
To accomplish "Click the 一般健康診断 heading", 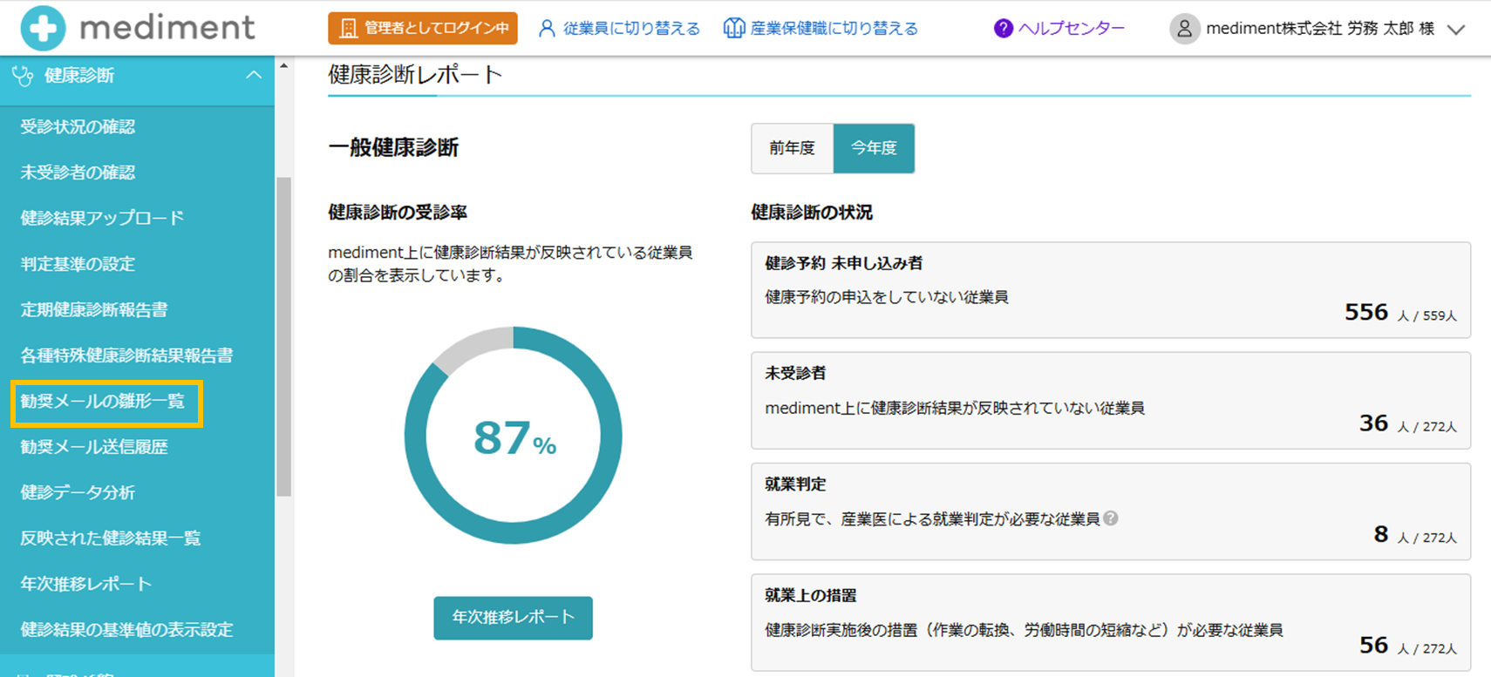I will click(x=393, y=148).
